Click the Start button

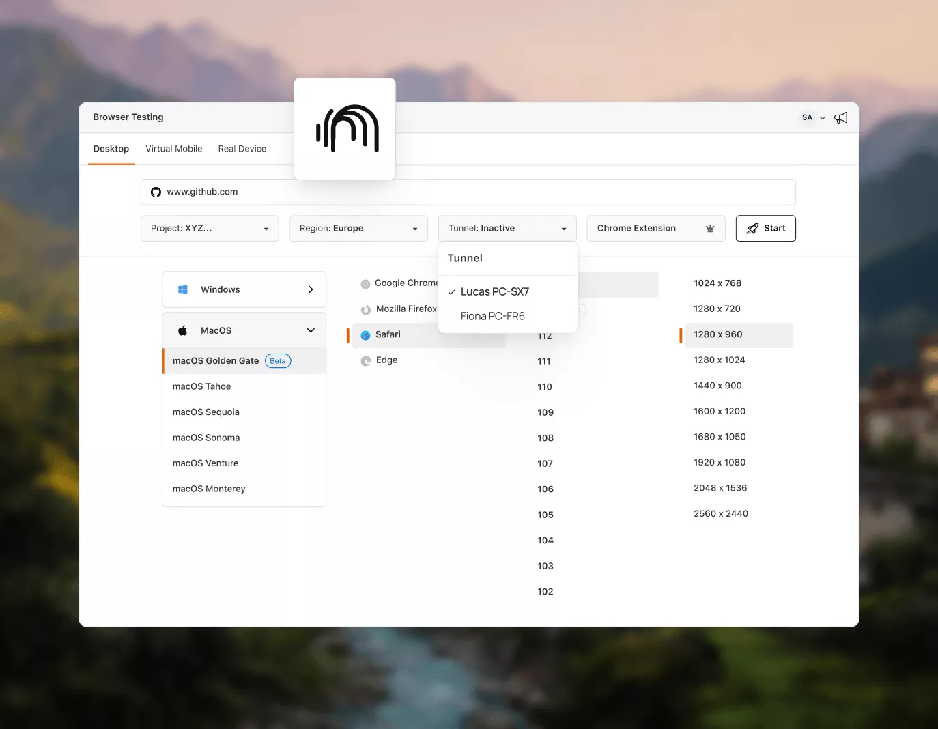[x=766, y=228]
